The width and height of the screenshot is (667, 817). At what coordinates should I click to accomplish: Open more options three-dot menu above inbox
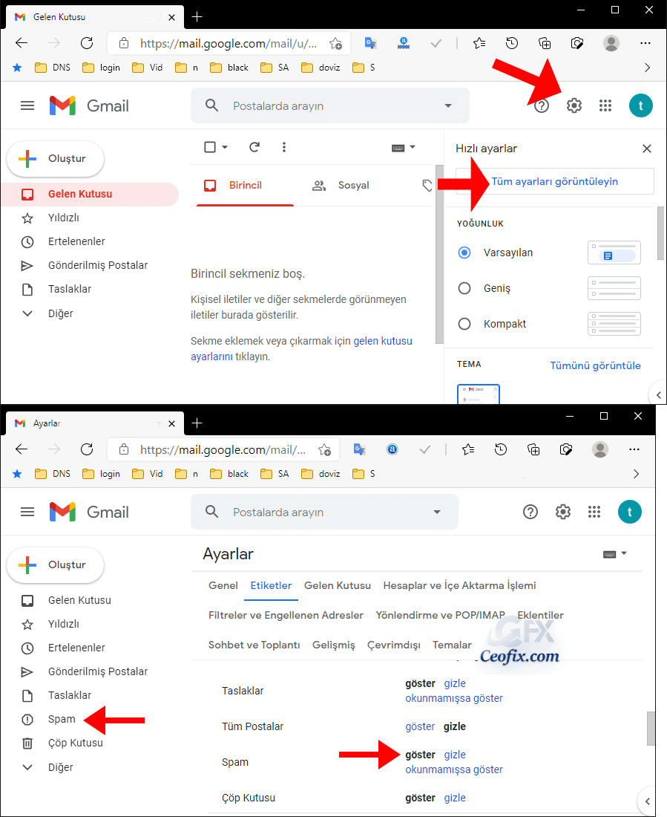tap(283, 148)
